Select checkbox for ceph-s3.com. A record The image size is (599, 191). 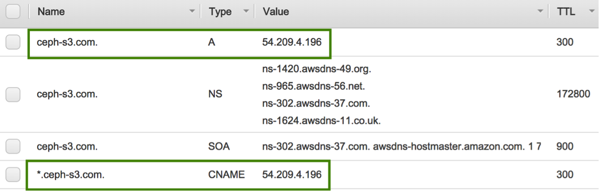(13, 42)
